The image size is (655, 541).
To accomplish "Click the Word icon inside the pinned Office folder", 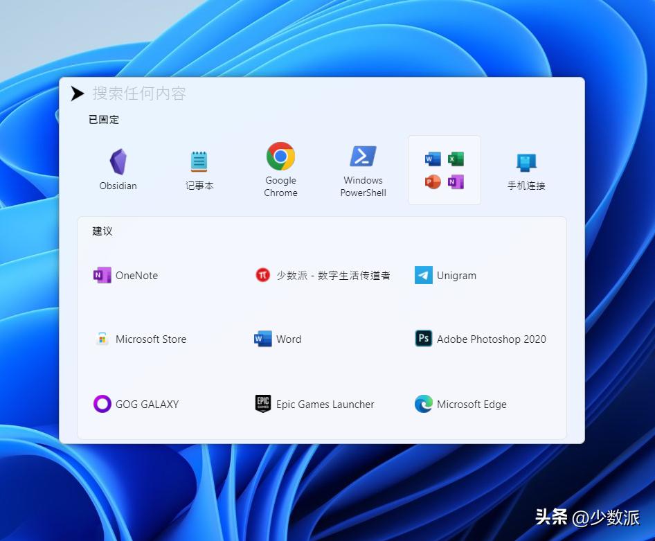I will [x=433, y=159].
